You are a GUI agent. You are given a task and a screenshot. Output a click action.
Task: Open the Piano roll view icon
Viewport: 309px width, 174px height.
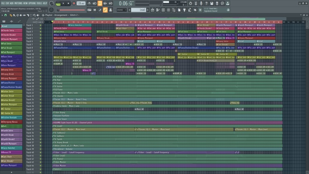(x=158, y=10)
